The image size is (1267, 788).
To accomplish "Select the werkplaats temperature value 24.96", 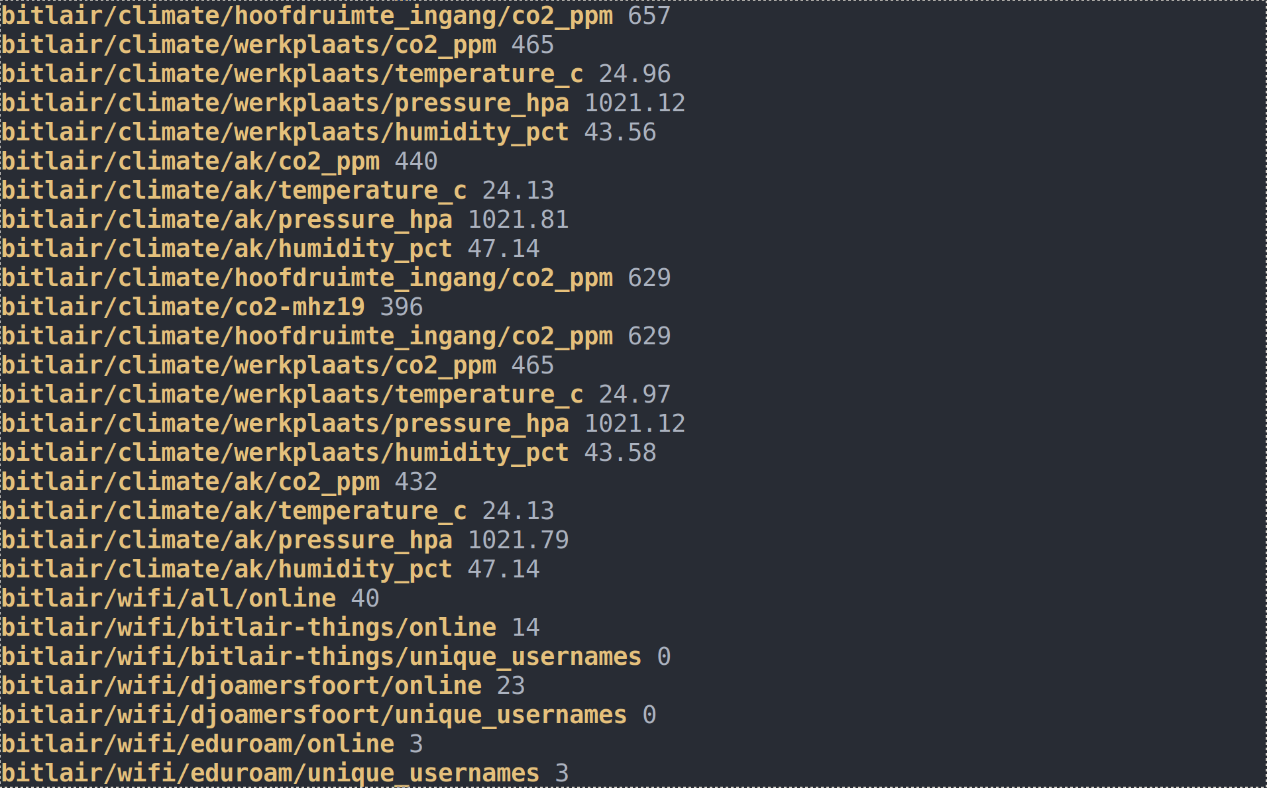I will click(x=634, y=74).
